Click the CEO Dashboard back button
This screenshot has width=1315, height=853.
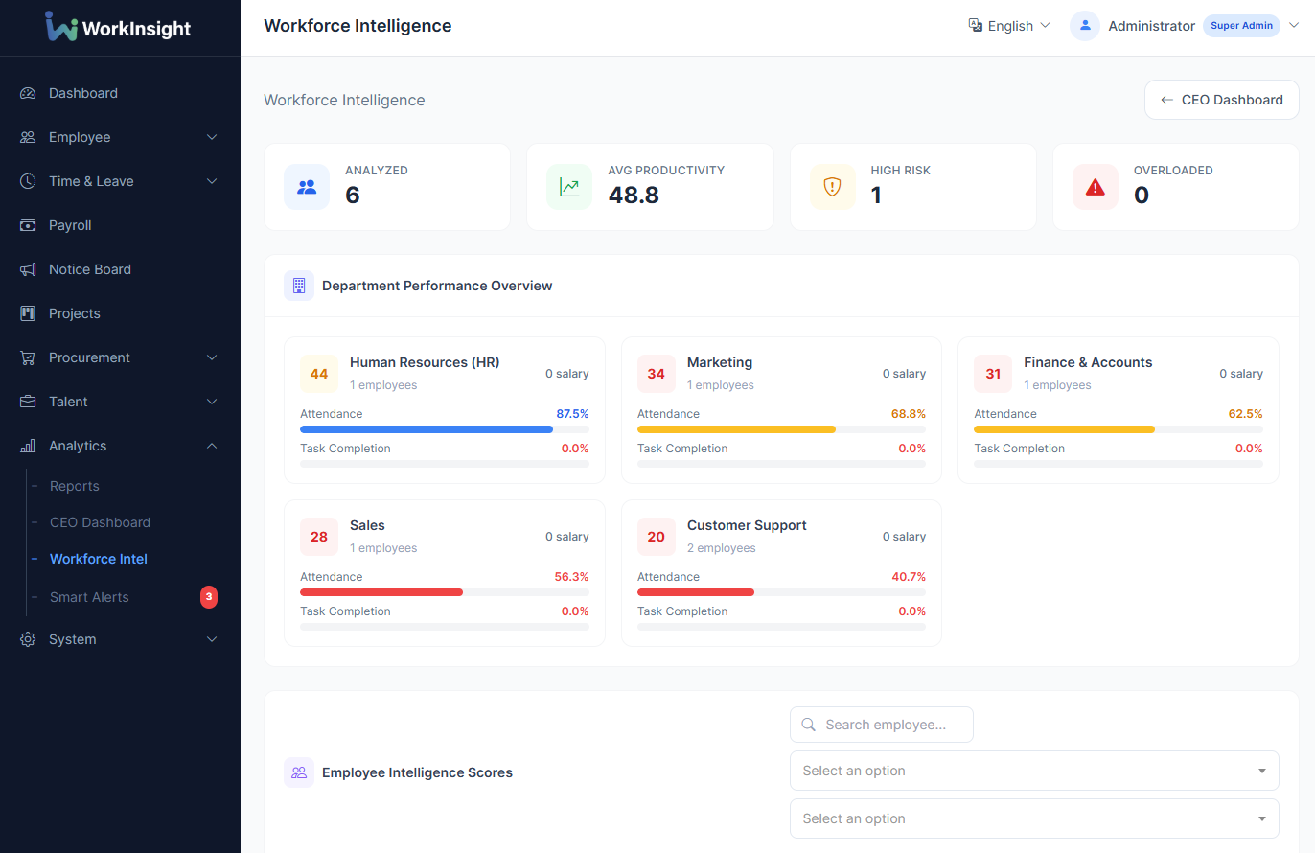1221,100
